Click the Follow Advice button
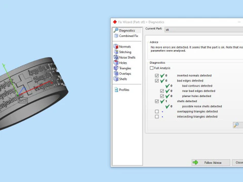Viewport: 243px width, 182px height. [x=211, y=162]
